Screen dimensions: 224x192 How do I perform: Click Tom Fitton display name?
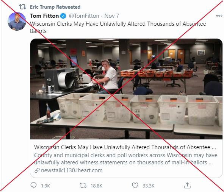click(44, 16)
